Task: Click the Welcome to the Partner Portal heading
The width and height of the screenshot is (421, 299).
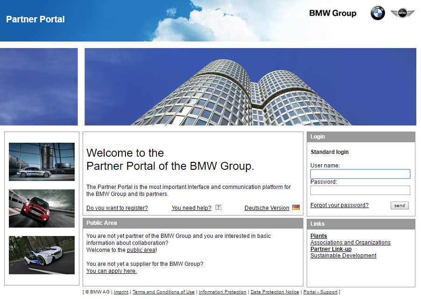Action: click(170, 160)
